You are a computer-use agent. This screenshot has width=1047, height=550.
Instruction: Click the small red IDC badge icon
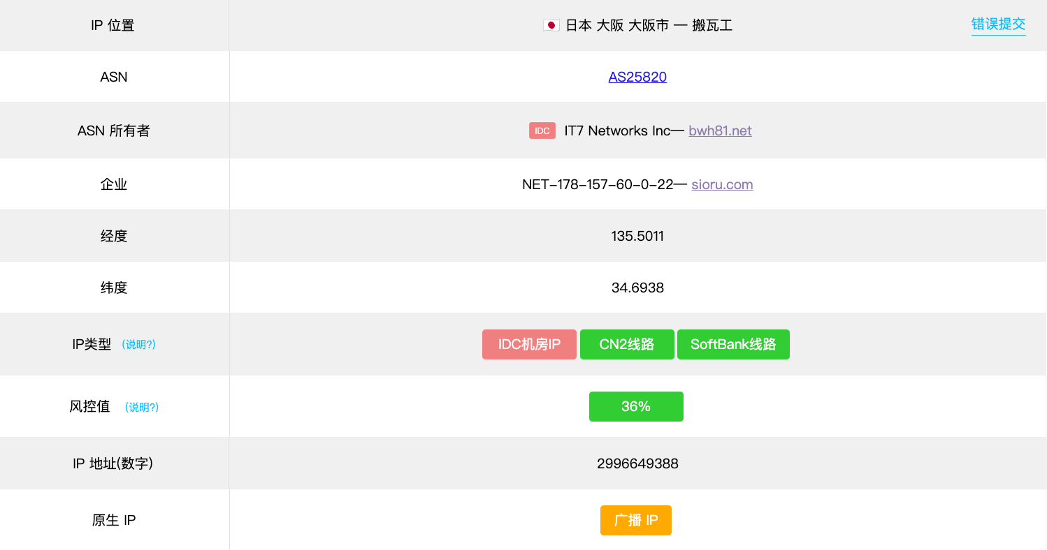542,131
